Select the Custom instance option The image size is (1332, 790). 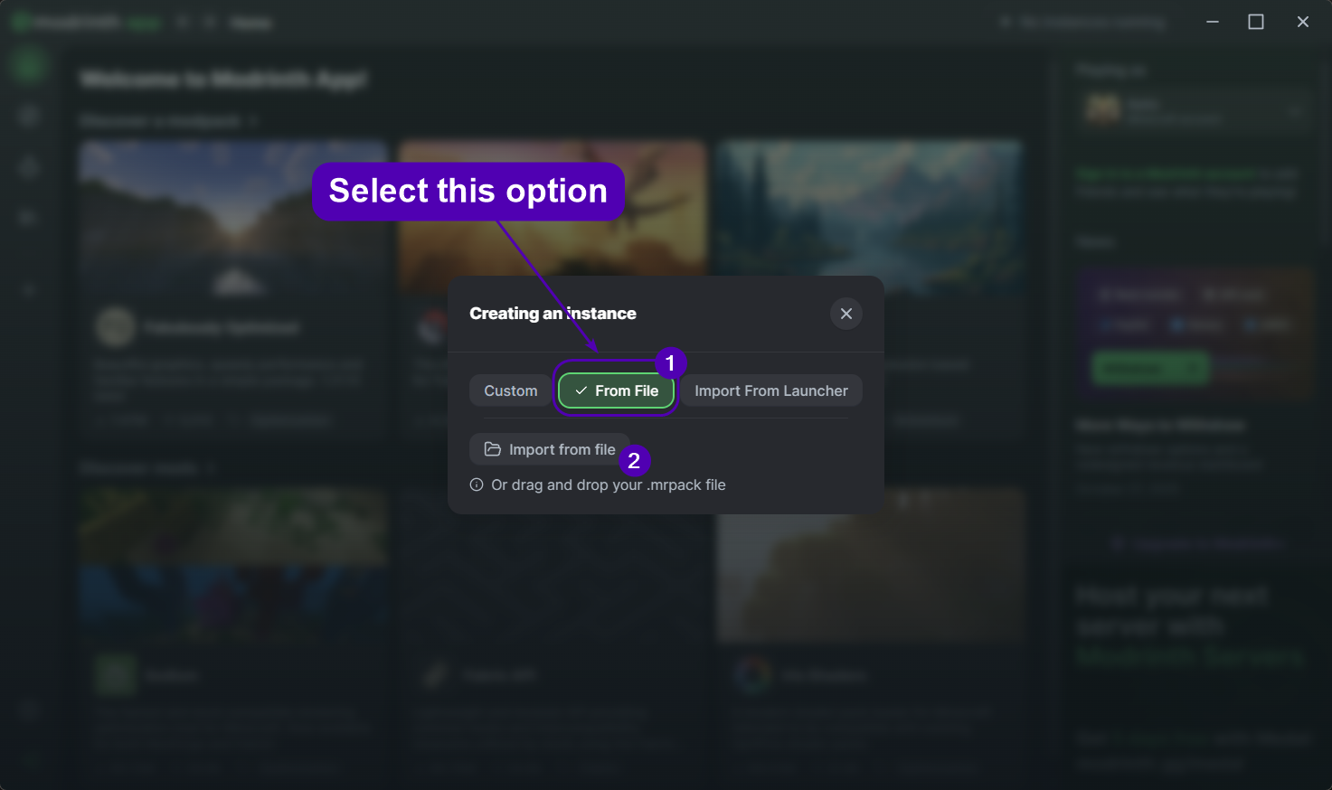click(x=510, y=390)
